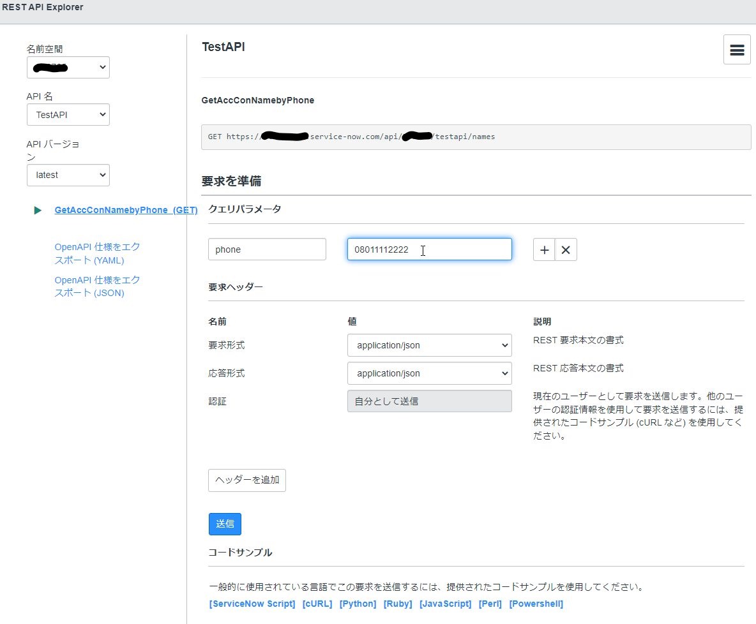This screenshot has width=756, height=624.
Task: Open the API 名 dropdown showing TestAPI
Action: point(68,114)
